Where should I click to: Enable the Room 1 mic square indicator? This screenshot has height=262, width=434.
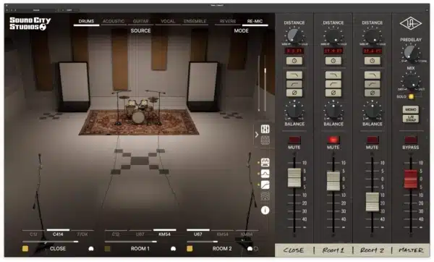107,249
